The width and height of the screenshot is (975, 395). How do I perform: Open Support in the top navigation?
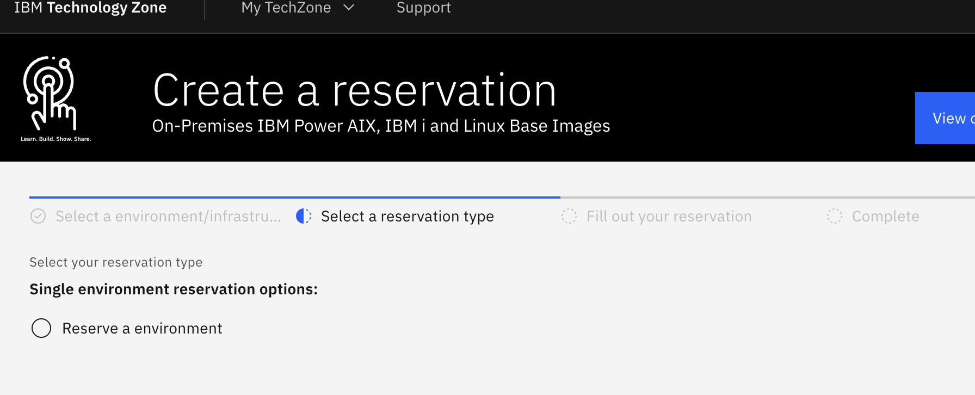(423, 8)
